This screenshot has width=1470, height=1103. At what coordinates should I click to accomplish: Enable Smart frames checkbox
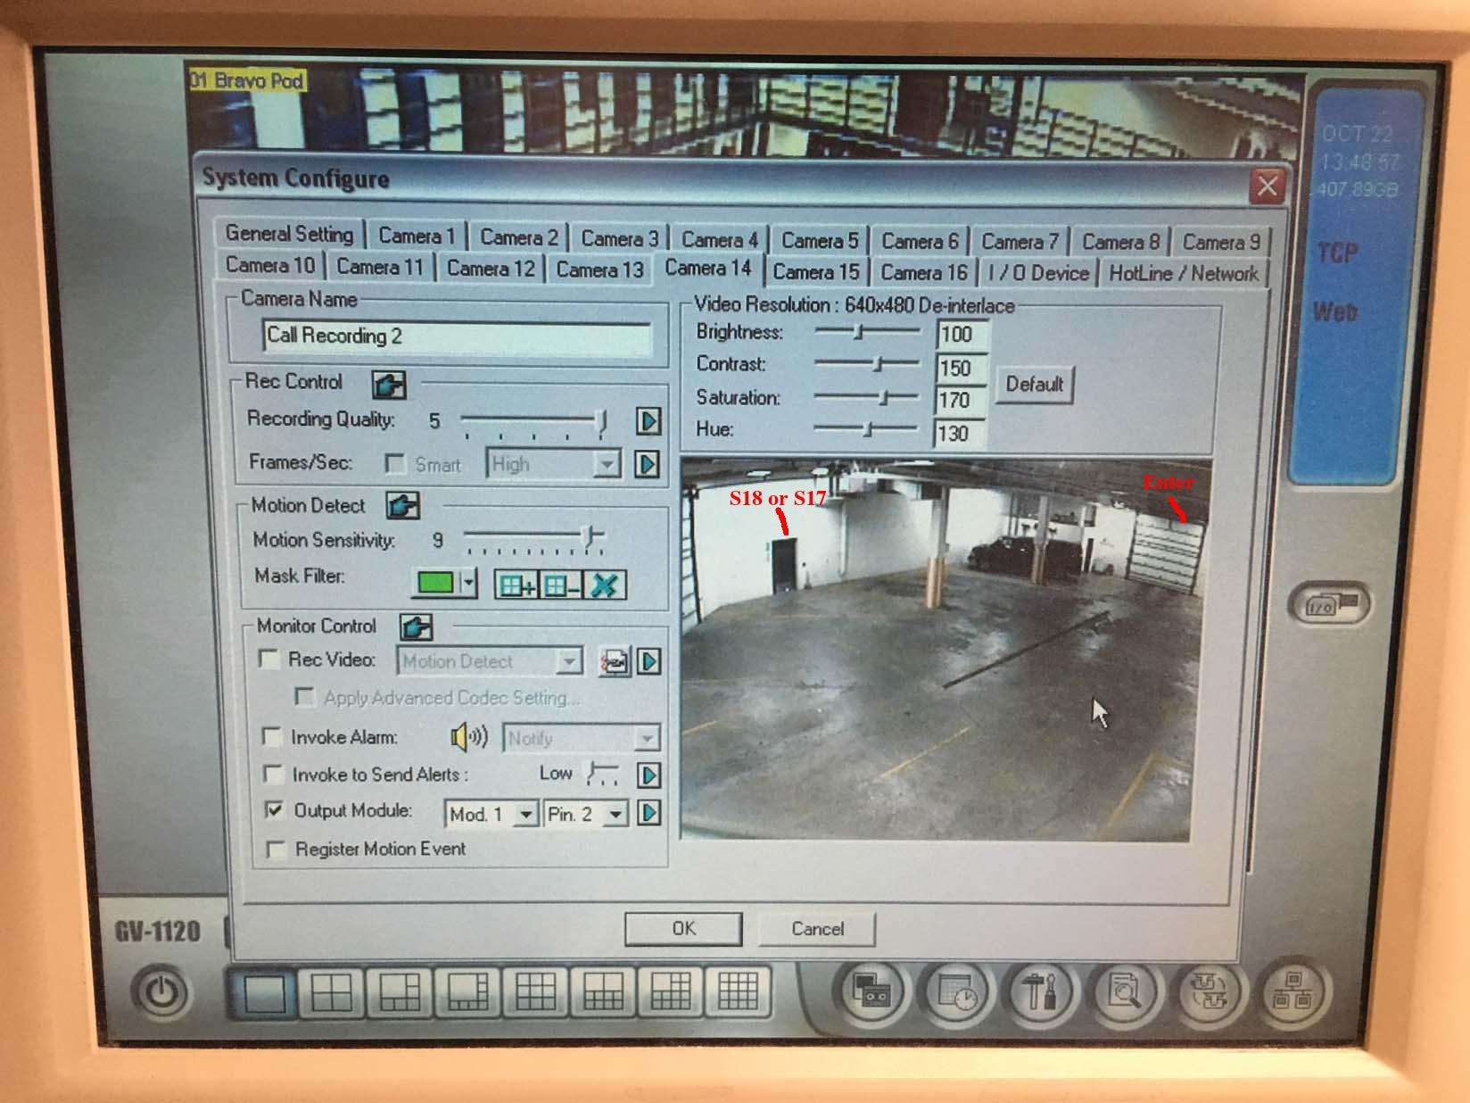point(394,464)
